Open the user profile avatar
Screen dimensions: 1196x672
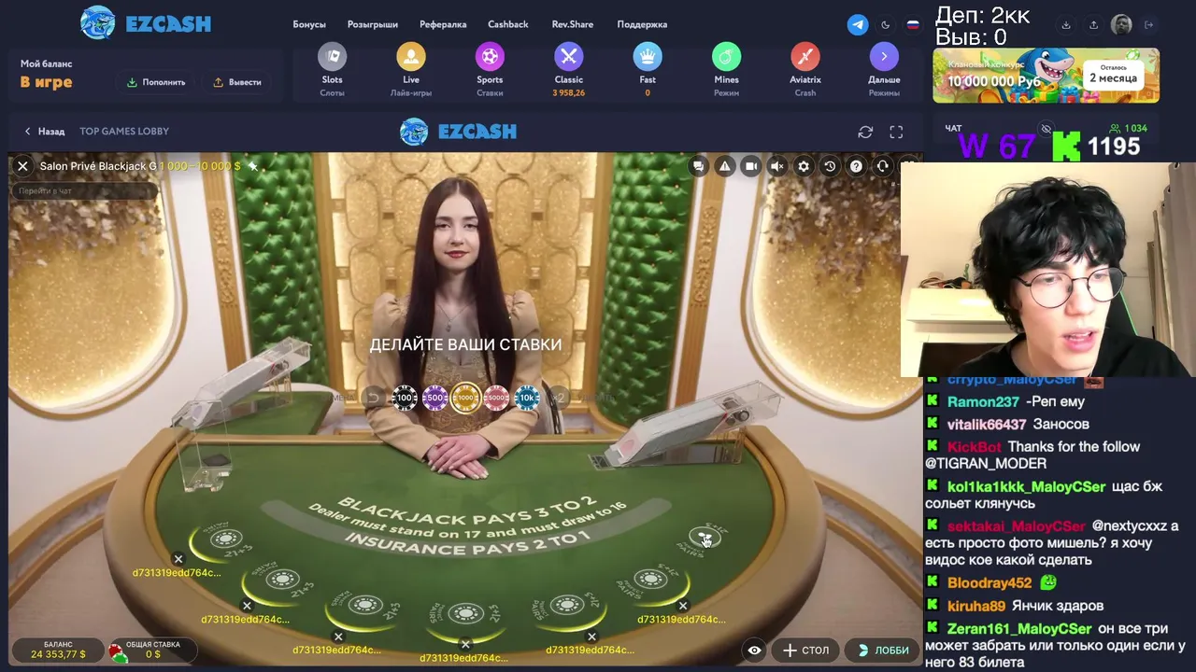tap(1121, 25)
